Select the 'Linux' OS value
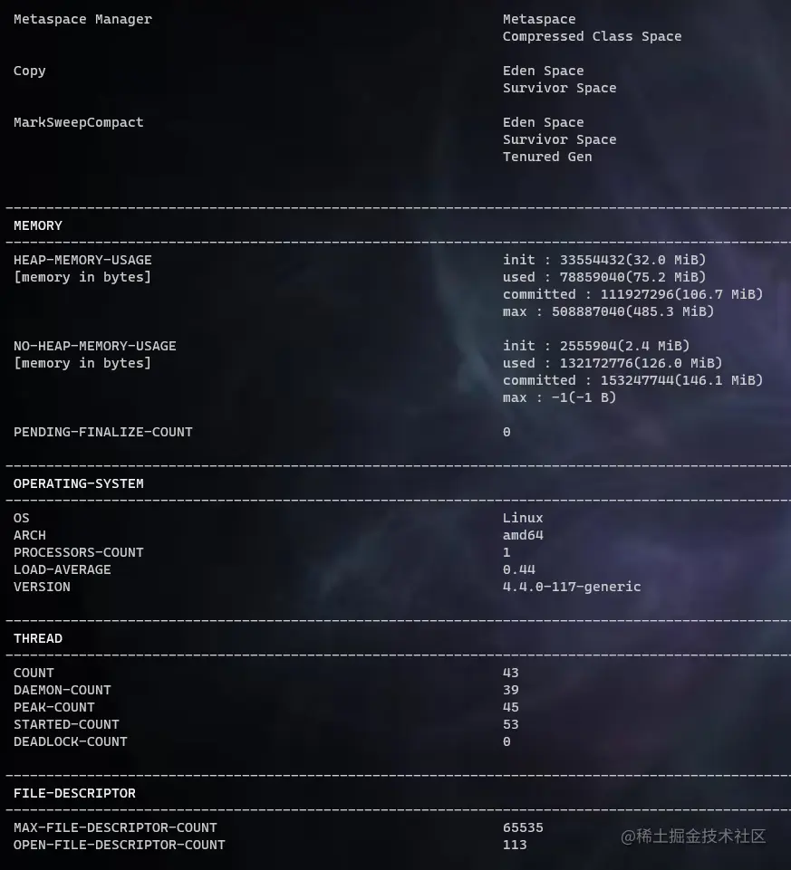Screen dimensions: 791x870 point(523,518)
